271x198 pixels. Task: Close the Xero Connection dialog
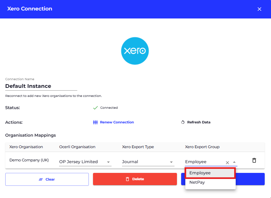pyautogui.click(x=259, y=9)
